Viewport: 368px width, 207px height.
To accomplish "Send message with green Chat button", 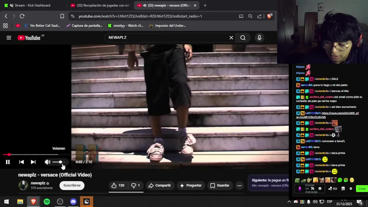I will click(x=362, y=189).
